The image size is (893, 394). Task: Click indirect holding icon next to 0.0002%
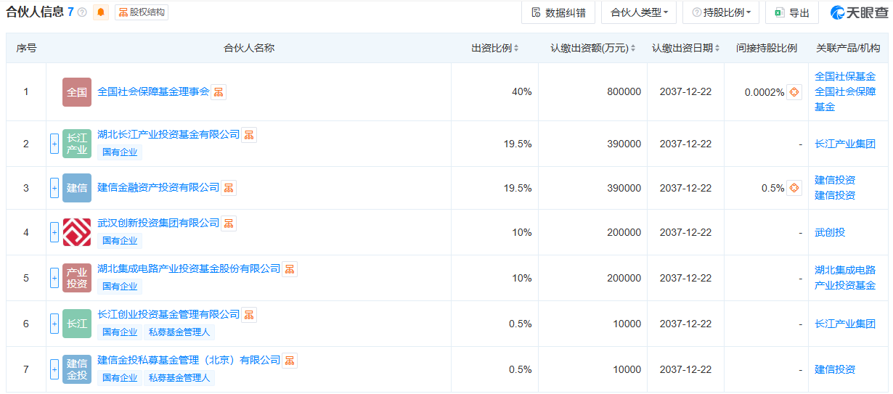click(x=794, y=92)
